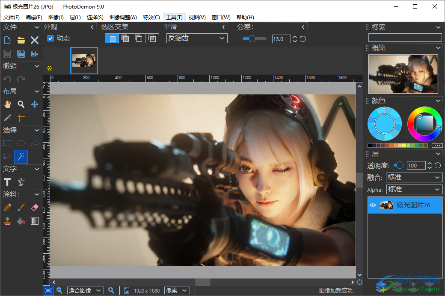Select the Lasso selection tool
Viewport: 445px width, 296px height.
pyautogui.click(x=7, y=157)
